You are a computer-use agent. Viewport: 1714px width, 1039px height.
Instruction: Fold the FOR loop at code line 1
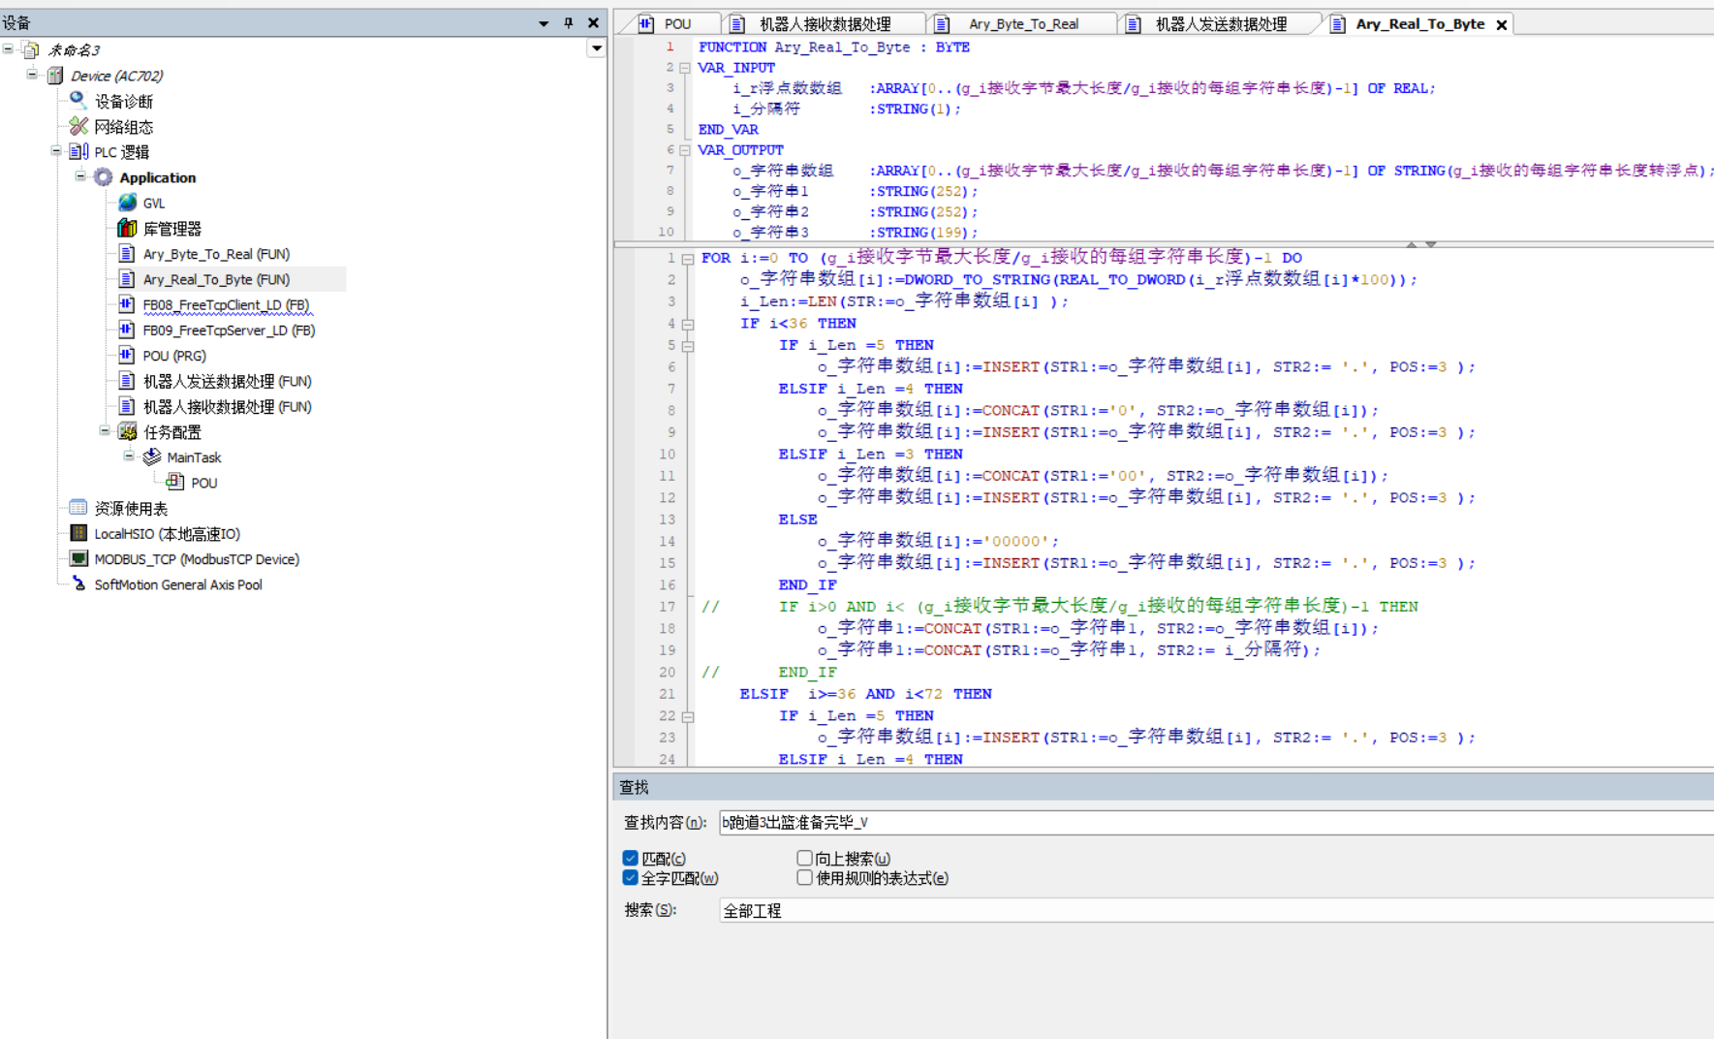[x=688, y=259]
